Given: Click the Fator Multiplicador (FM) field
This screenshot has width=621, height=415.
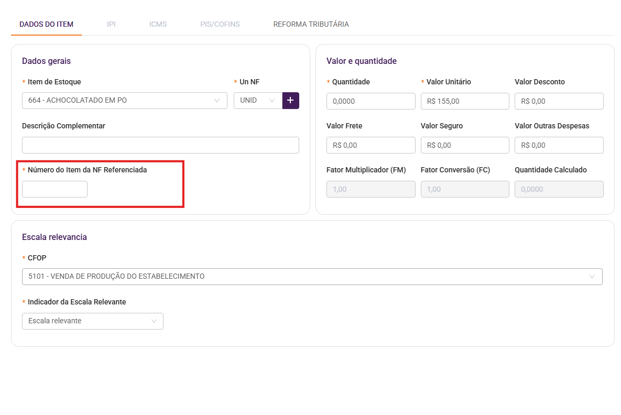Looking at the screenshot, I should [371, 189].
